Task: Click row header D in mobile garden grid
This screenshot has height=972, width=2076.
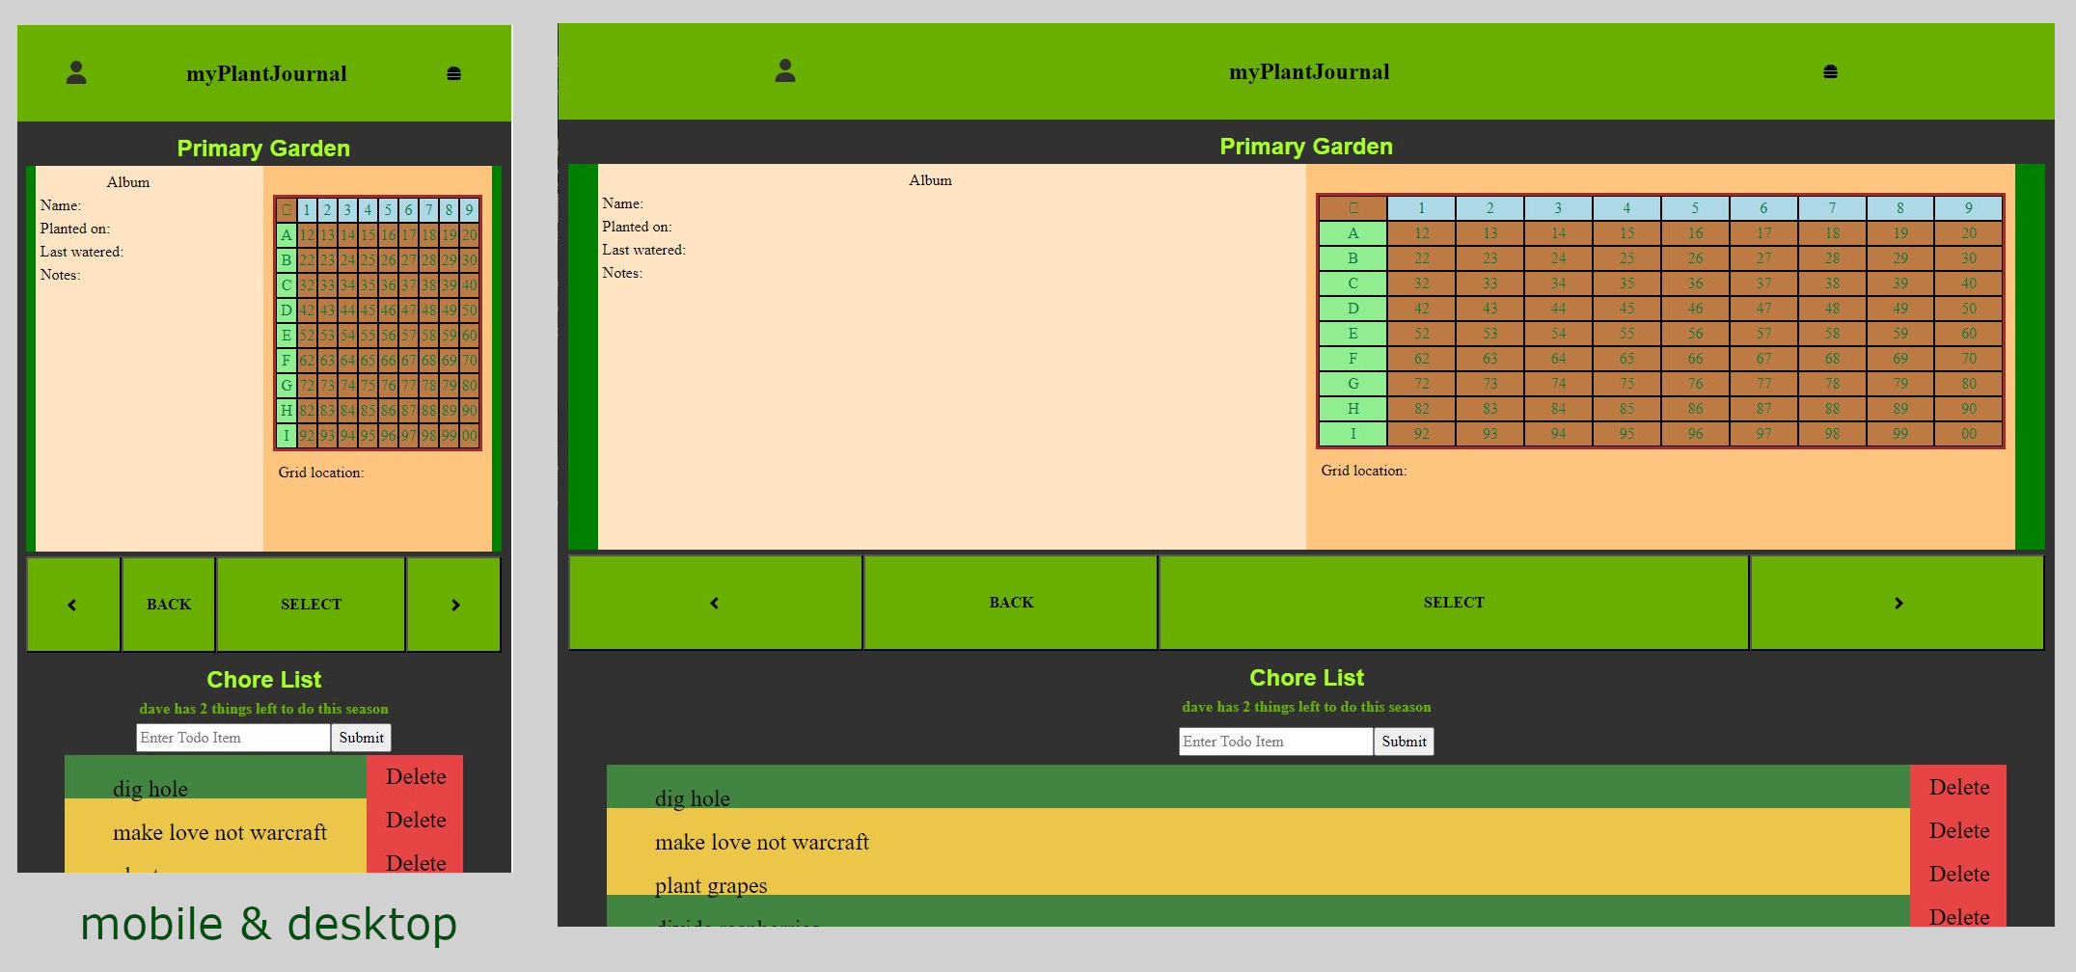Action: point(287,310)
